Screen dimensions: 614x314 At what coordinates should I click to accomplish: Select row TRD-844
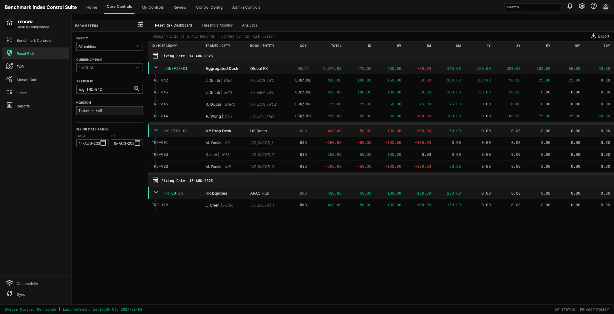[x=381, y=116]
